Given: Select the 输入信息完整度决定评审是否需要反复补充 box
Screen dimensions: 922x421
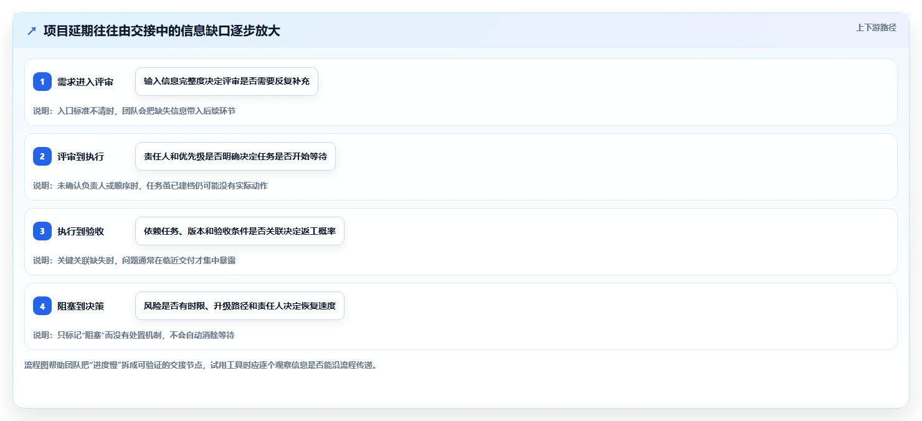Looking at the screenshot, I should pos(227,82).
